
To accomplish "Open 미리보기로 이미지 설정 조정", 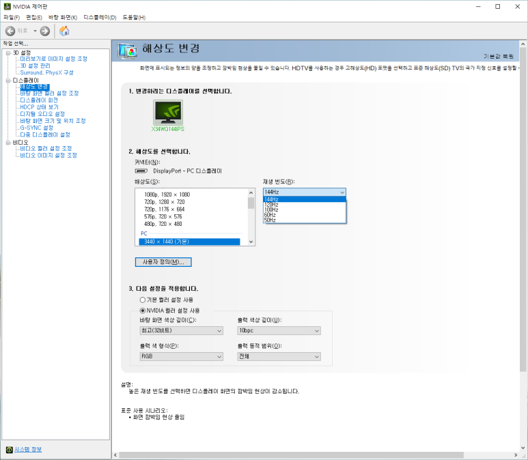I will point(53,59).
